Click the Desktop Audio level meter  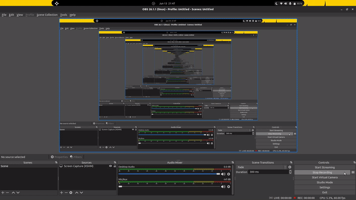(174, 170)
